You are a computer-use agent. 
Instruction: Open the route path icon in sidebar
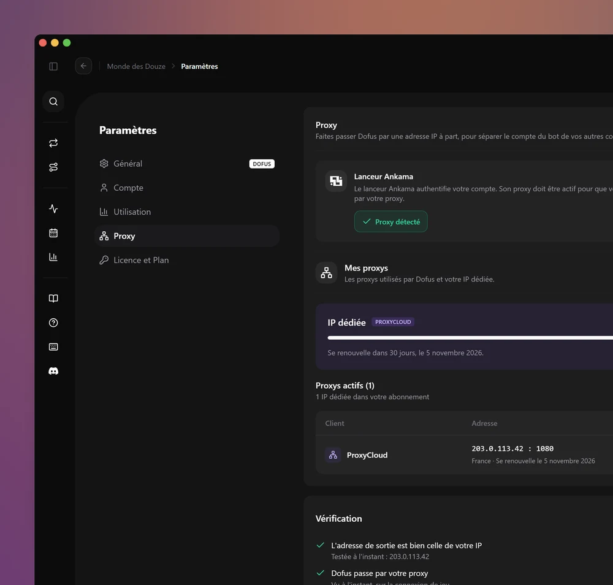point(53,167)
